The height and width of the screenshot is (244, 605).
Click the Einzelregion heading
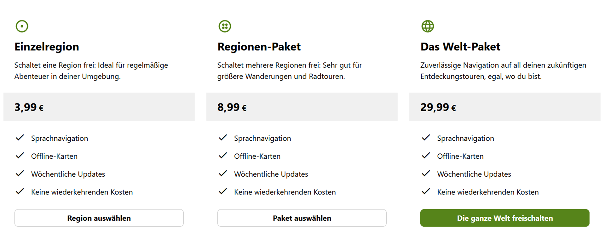[47, 47]
